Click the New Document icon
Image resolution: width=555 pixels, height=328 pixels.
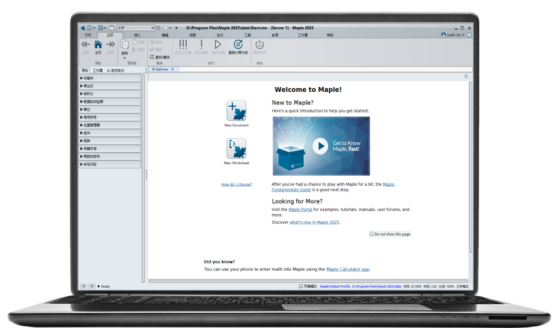click(x=236, y=110)
